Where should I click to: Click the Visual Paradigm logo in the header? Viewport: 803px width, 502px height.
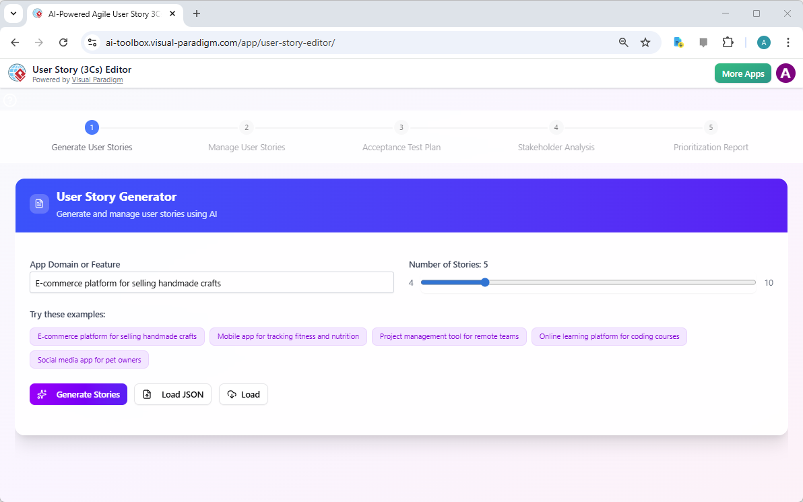click(x=17, y=73)
